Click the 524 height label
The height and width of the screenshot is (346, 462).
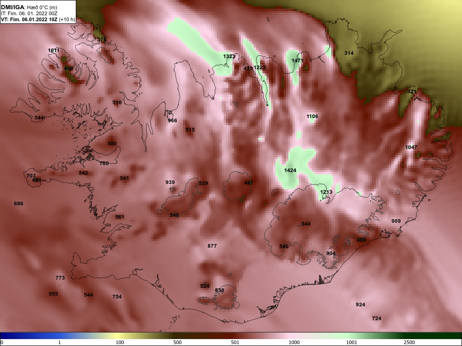[x=205, y=286]
